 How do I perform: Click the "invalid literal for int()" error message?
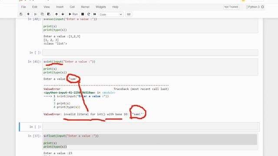[84, 114]
